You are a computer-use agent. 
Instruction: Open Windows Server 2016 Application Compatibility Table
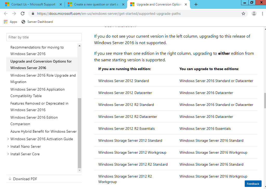37,92
